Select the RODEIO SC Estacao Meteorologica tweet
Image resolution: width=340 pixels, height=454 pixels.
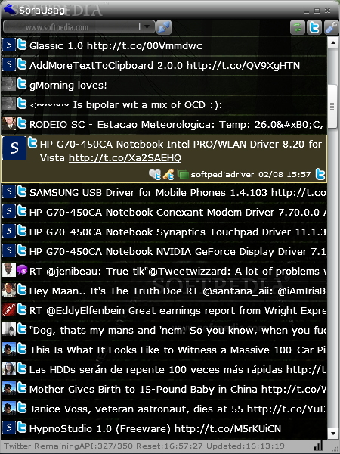pyautogui.click(x=164, y=125)
